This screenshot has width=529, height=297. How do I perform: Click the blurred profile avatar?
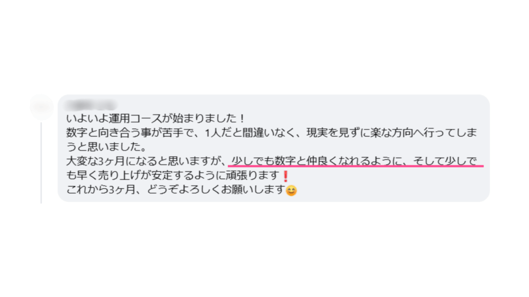tap(42, 107)
